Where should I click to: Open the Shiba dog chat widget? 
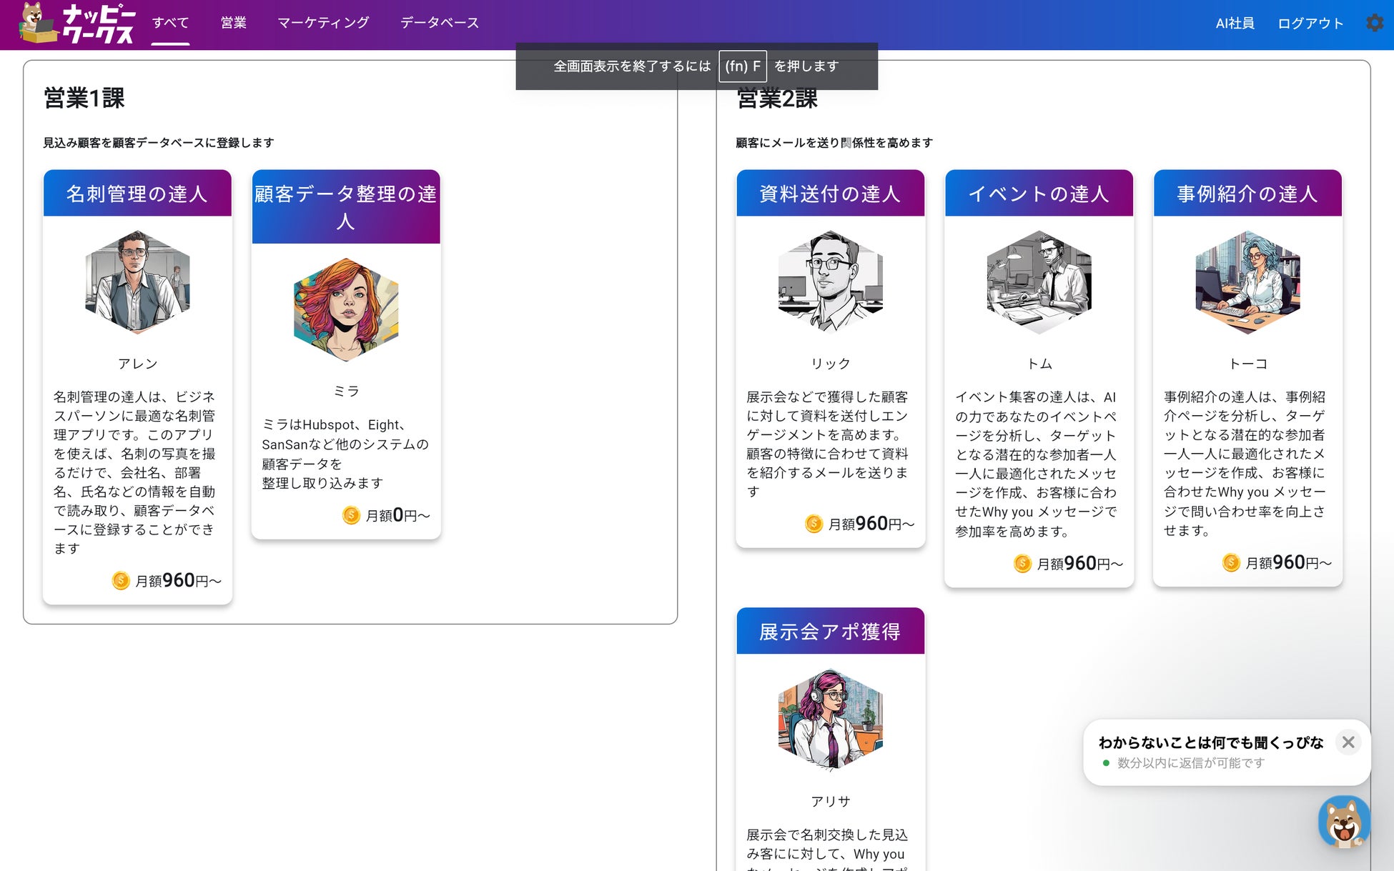pos(1344,822)
